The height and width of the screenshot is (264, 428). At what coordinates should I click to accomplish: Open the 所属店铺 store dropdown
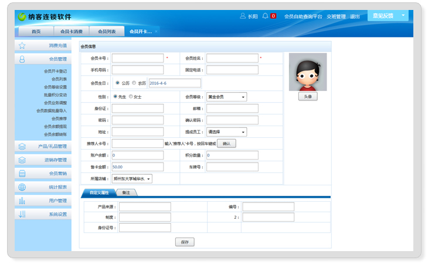[132, 178]
